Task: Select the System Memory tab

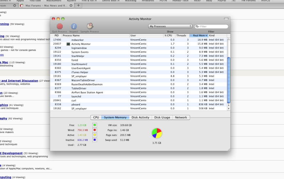Action: 115,117
